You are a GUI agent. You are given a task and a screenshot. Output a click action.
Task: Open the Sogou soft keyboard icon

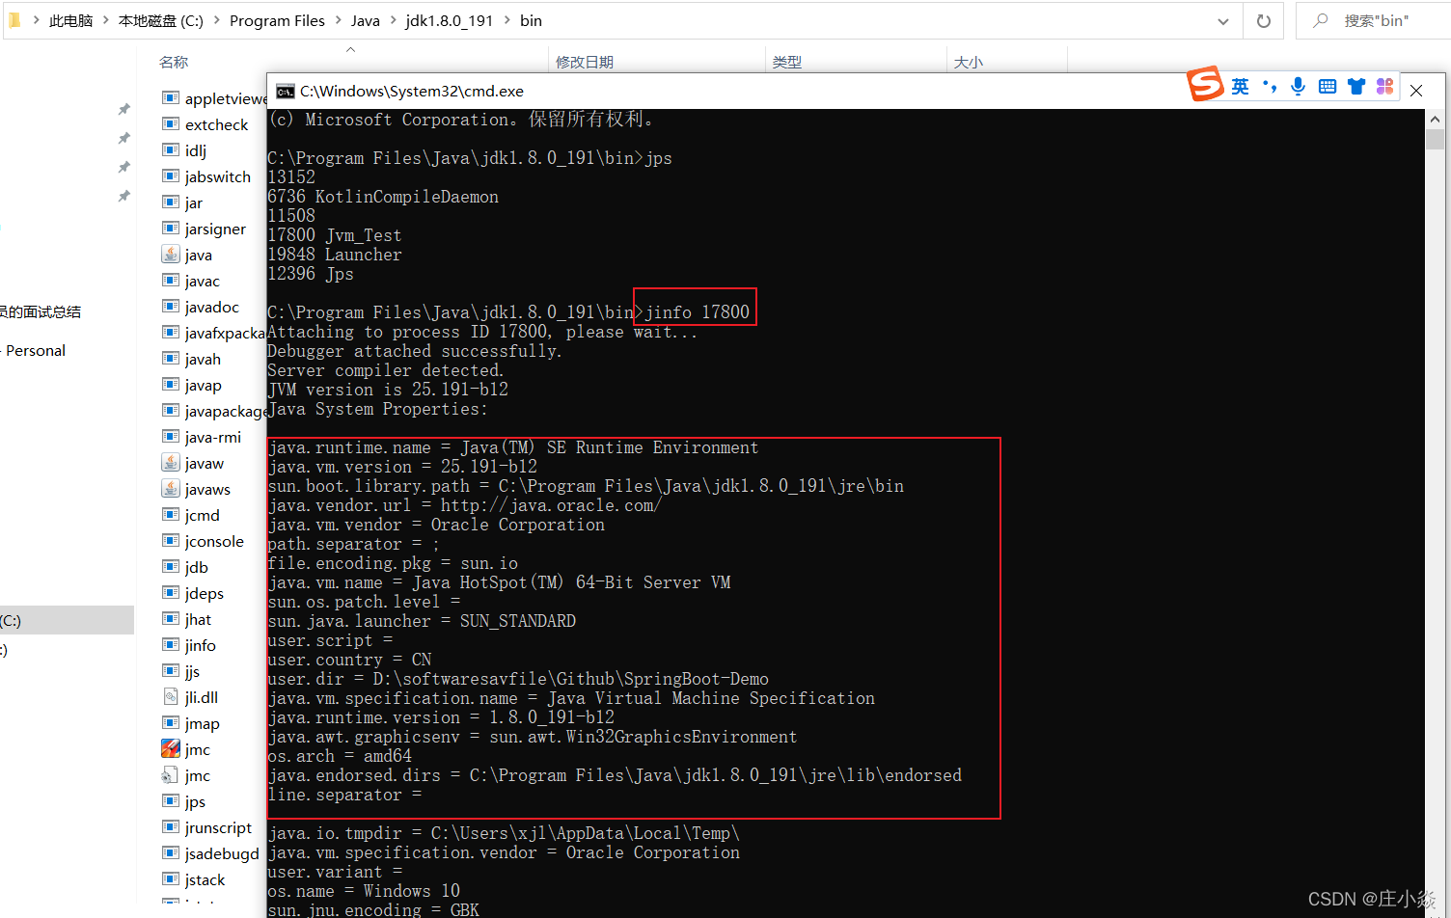click(x=1327, y=86)
